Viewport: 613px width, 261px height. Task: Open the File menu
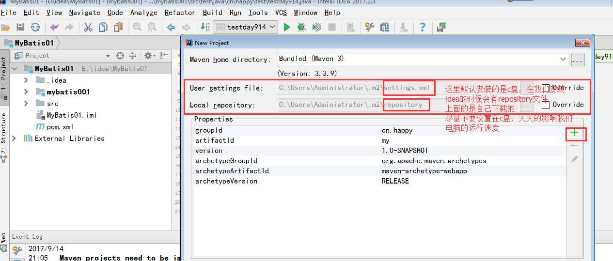[9, 13]
